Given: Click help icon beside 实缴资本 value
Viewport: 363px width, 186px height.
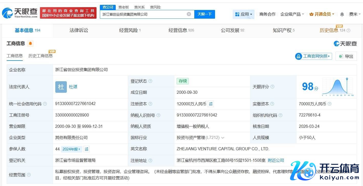Looking at the screenshot, I should tap(329, 104).
